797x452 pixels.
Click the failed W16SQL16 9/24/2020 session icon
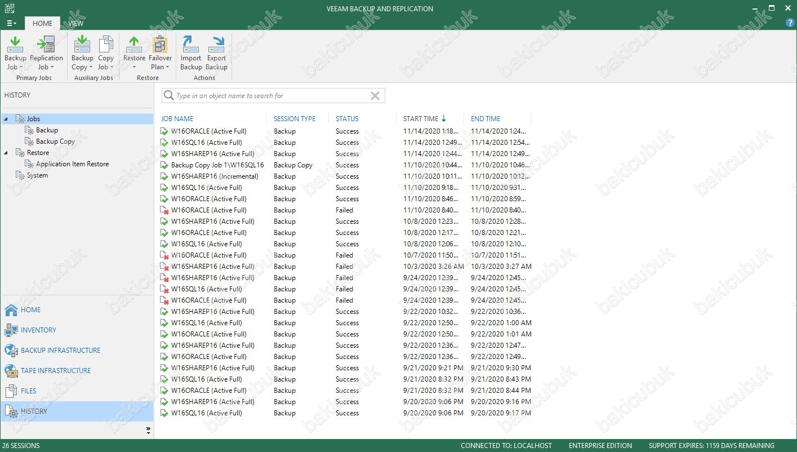coord(164,289)
